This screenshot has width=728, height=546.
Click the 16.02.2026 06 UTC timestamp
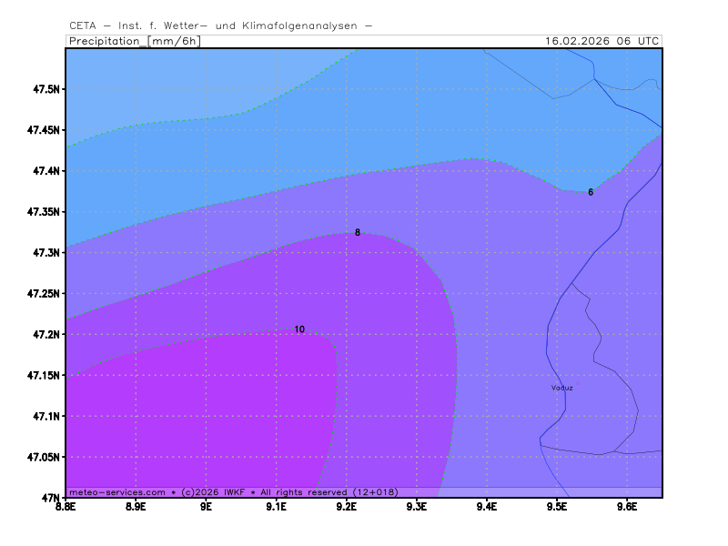[x=602, y=41]
